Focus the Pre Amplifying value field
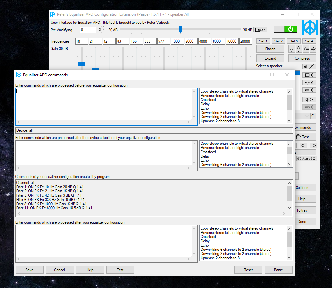Screen dimensions: 332x288 coord(88,30)
